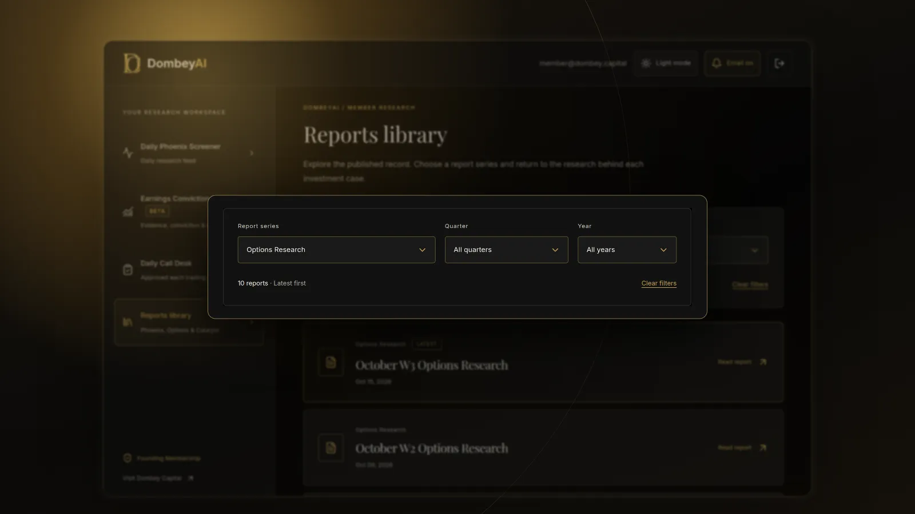Click the blurred Clear filters link behind the panel
915x514 pixels.
[x=750, y=284]
